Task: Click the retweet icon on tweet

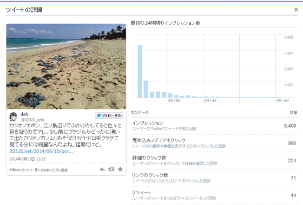Action: pos(111,169)
